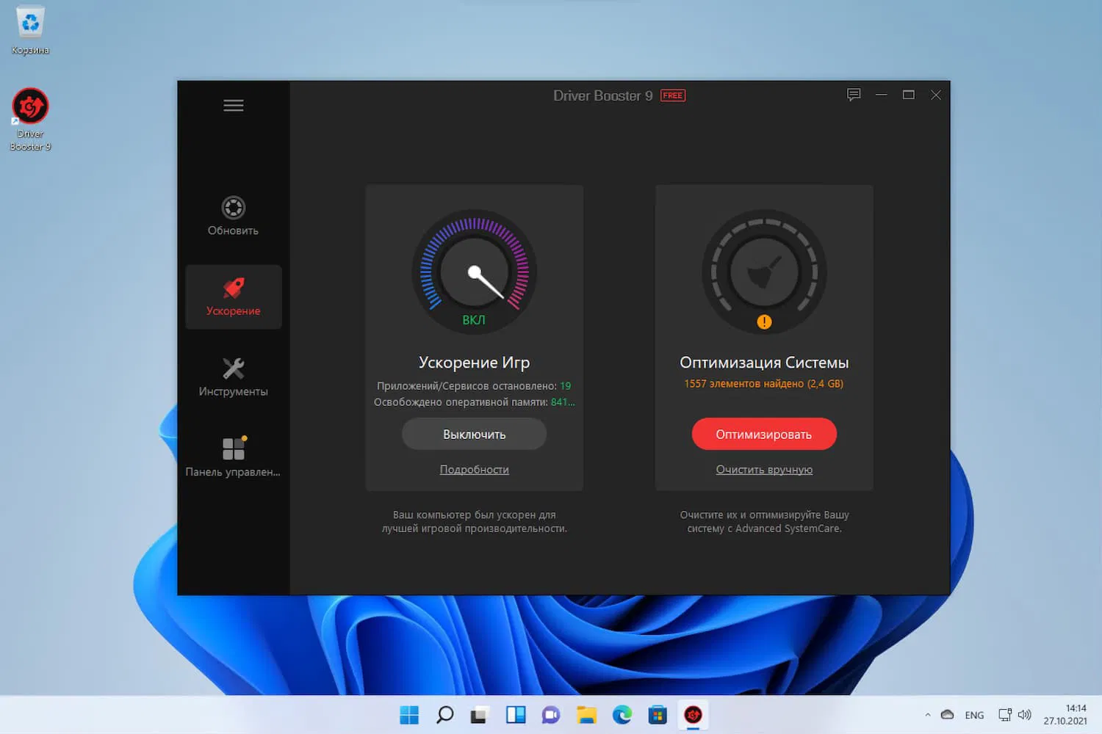Screen dimensions: 1102x734
Task: Select the Ускорение rocket tab
Action: click(234, 297)
